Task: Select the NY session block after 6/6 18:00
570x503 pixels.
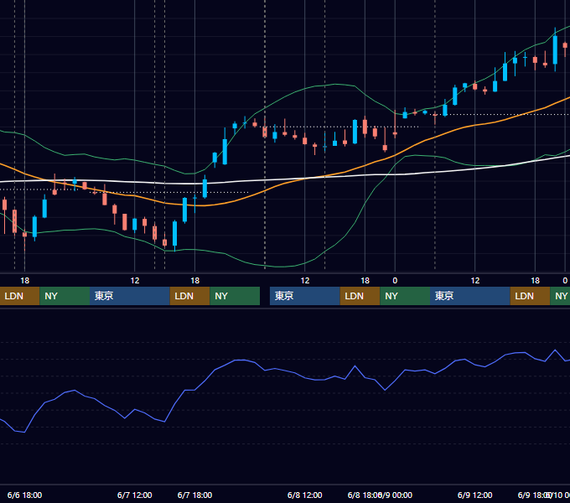Action: (65, 296)
